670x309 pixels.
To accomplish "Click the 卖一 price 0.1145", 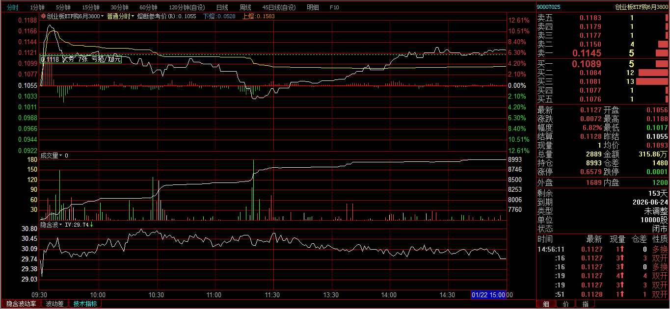I will (587, 53).
